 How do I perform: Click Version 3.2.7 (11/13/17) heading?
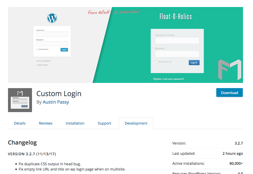click(x=32, y=154)
